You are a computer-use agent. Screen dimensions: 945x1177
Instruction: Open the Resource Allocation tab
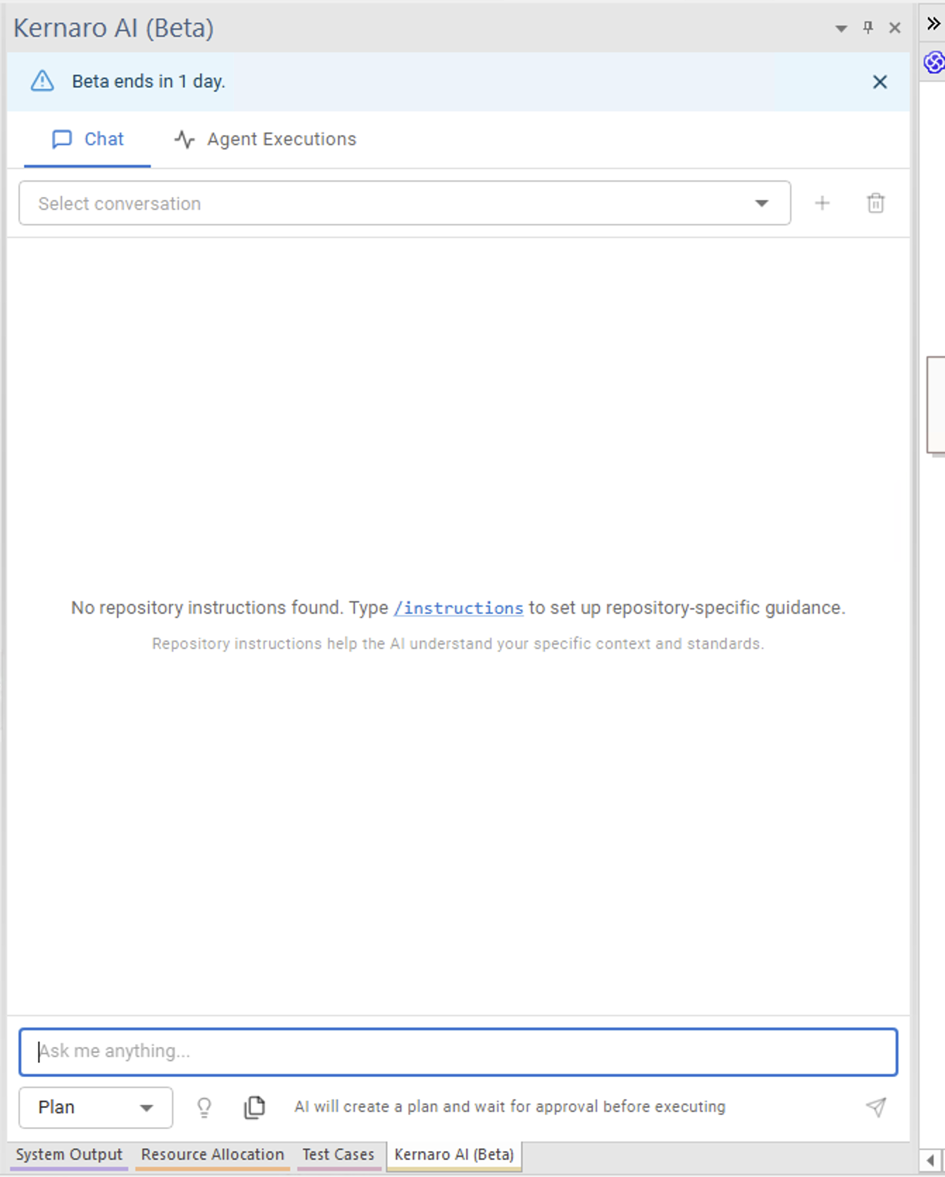tap(213, 1155)
